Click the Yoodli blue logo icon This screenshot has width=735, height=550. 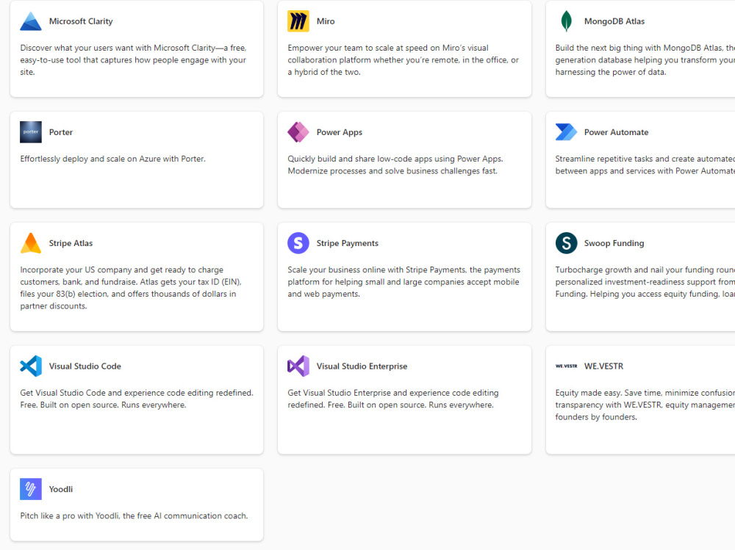[x=30, y=489]
